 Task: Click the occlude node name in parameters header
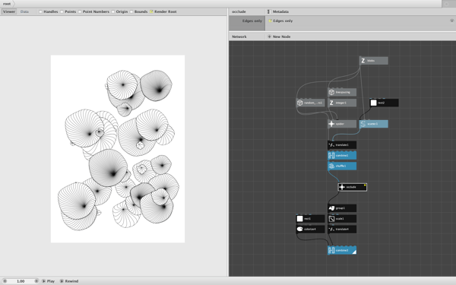(239, 11)
